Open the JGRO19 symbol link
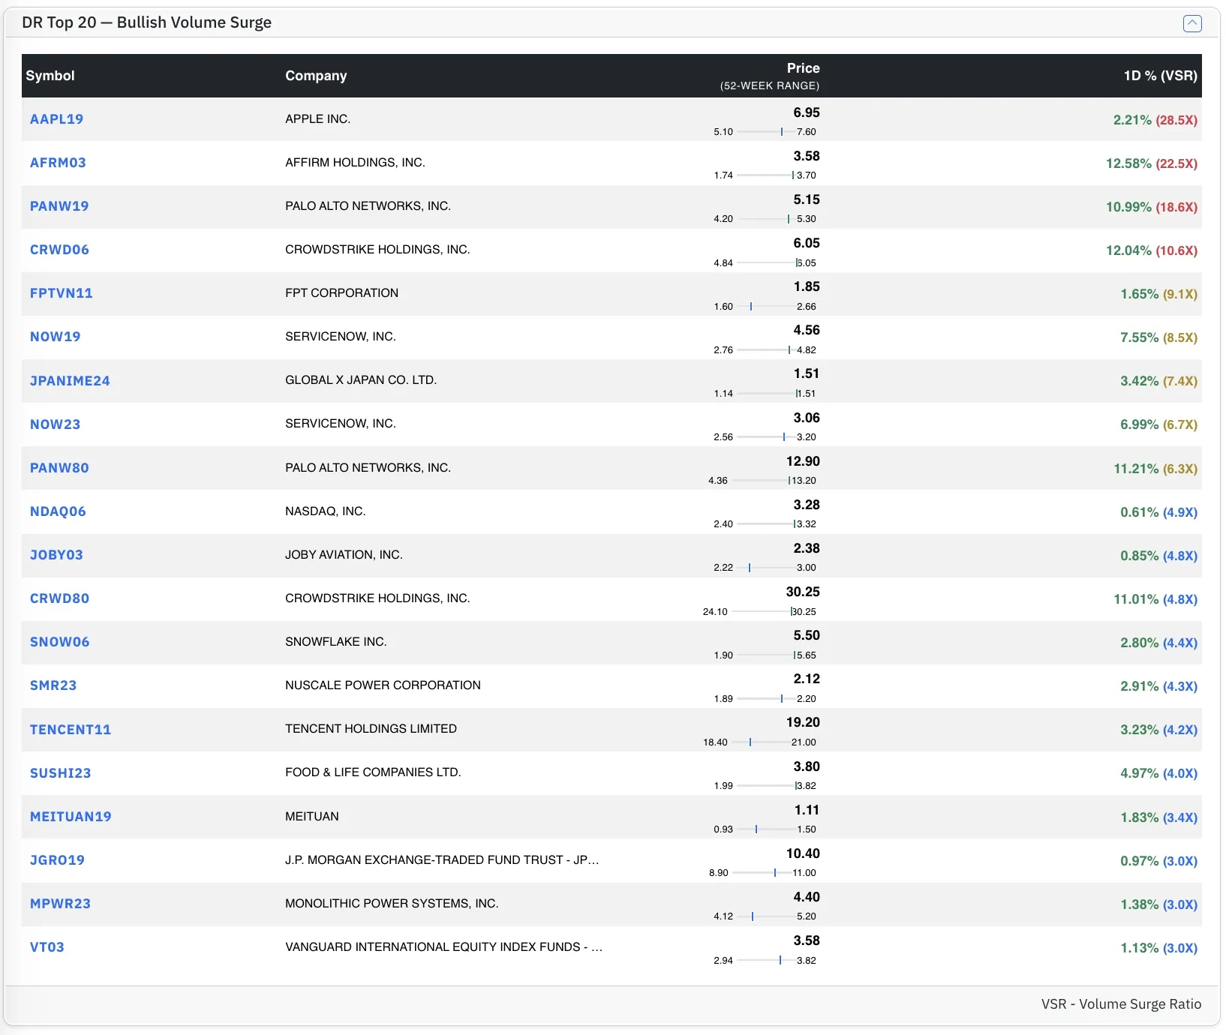Image resolution: width=1226 pixels, height=1035 pixels. pos(57,860)
